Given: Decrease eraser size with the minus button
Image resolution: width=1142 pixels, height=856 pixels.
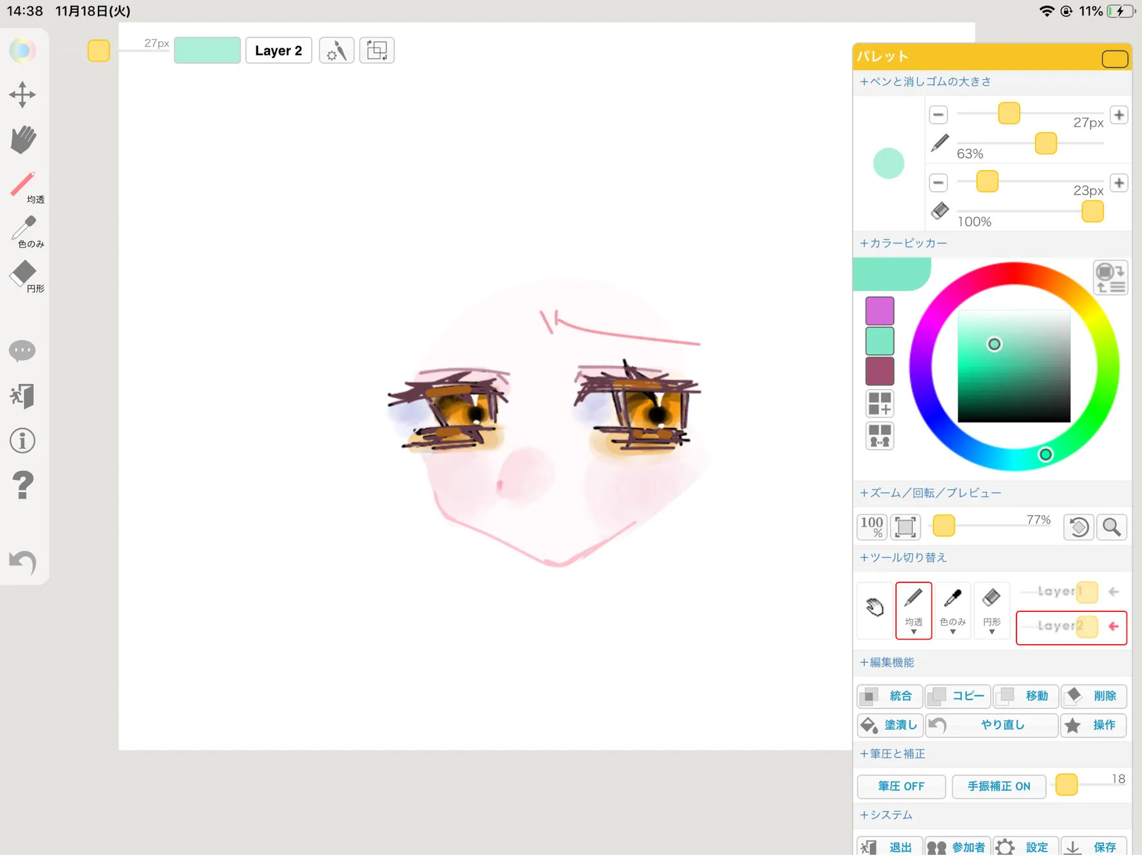Looking at the screenshot, I should pyautogui.click(x=938, y=183).
